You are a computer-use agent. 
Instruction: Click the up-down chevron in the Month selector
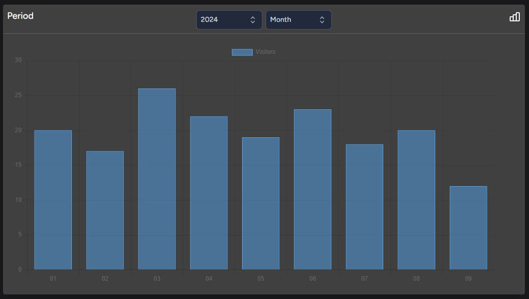(x=322, y=20)
